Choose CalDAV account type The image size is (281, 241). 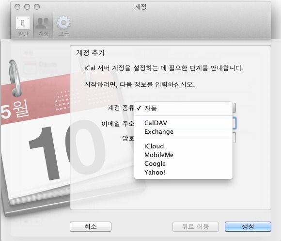click(183, 123)
